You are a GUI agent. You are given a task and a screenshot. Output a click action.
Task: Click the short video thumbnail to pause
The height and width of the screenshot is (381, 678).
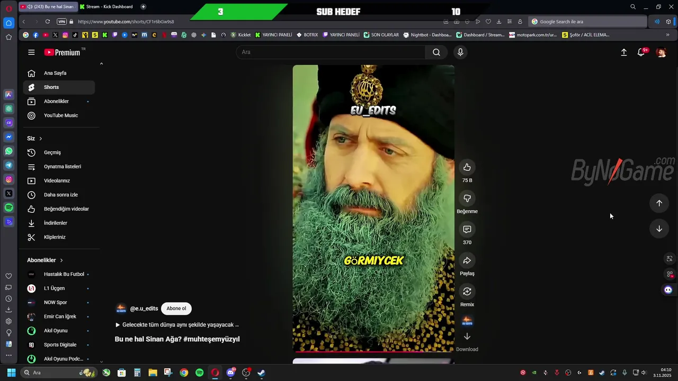373,208
